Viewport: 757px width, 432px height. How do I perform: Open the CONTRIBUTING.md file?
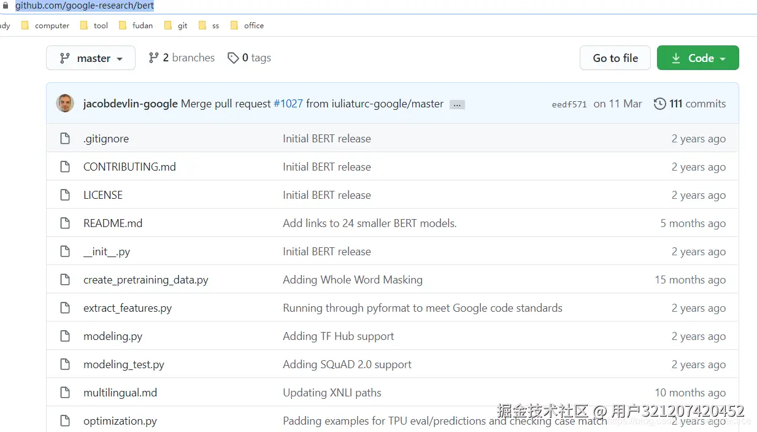129,167
